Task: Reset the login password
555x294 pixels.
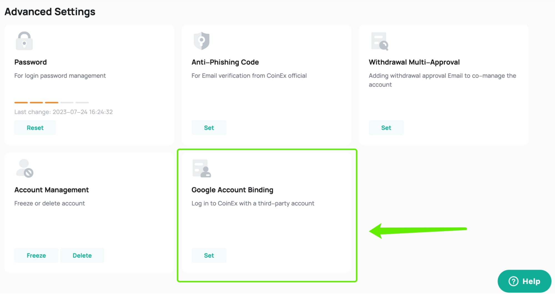Action: pos(35,128)
